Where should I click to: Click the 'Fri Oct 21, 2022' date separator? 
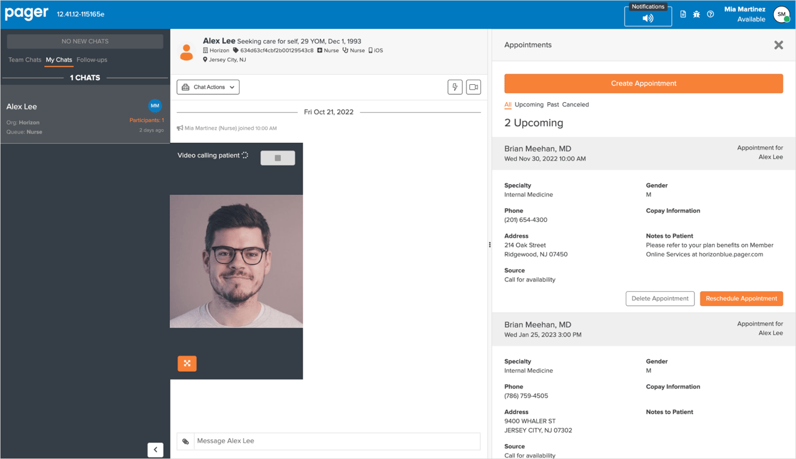[x=328, y=112]
